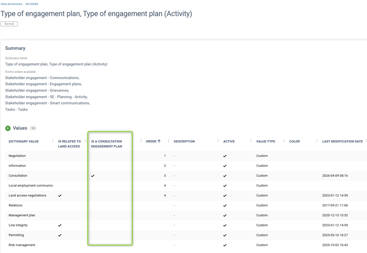Click Permitting row land access checkmark
The width and height of the screenshot is (367, 253).
60,235
